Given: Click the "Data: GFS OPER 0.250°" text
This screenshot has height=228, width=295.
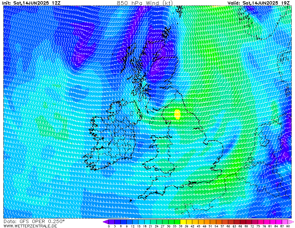Looking at the screenshot, I should [x=34, y=222].
